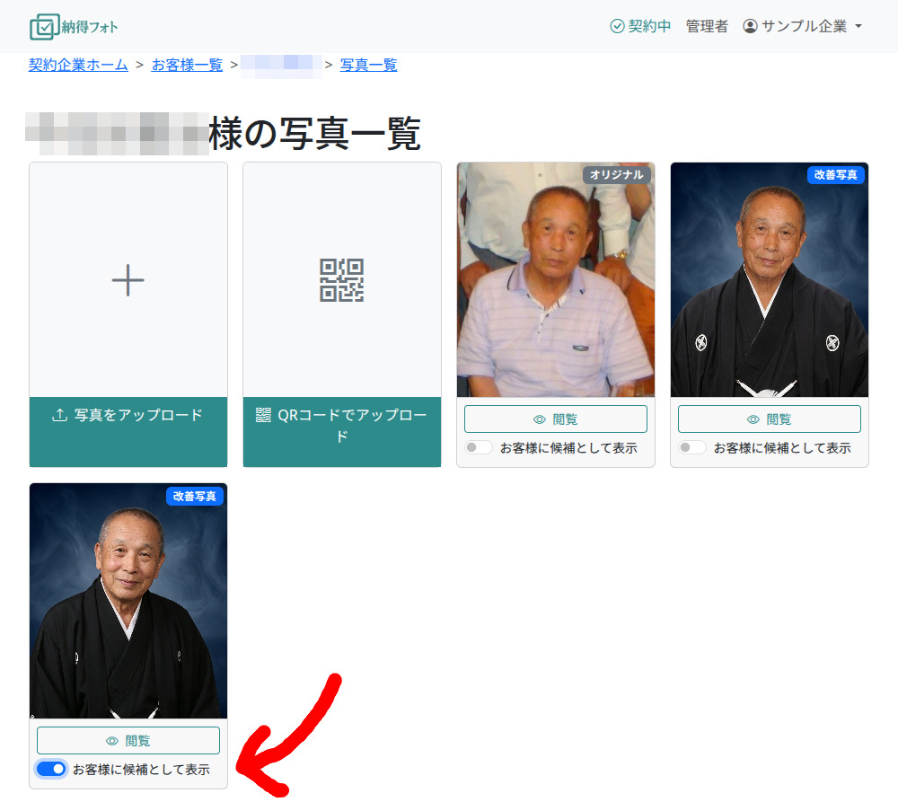Click the eye icon in オリジナル 閲覧 button
The height and width of the screenshot is (802, 898).
[x=540, y=419]
